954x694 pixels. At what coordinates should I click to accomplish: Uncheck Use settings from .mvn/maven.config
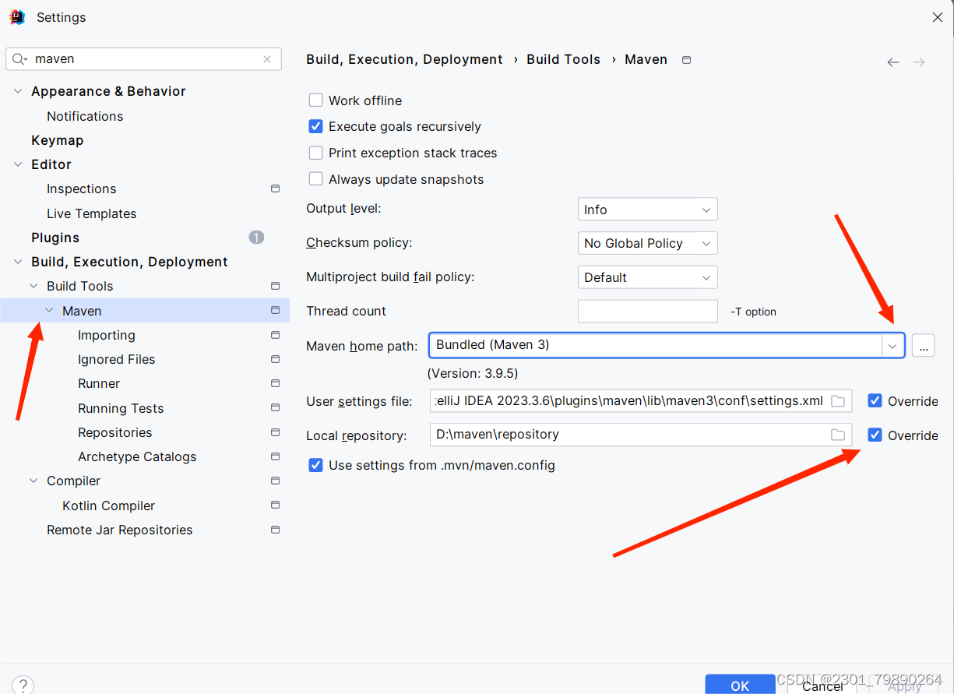point(315,465)
